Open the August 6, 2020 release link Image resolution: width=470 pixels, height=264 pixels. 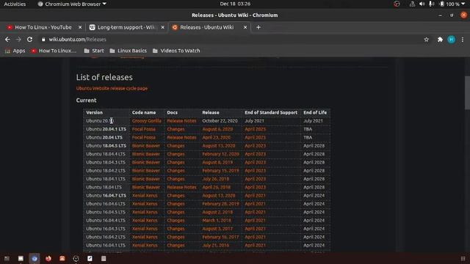(x=217, y=129)
